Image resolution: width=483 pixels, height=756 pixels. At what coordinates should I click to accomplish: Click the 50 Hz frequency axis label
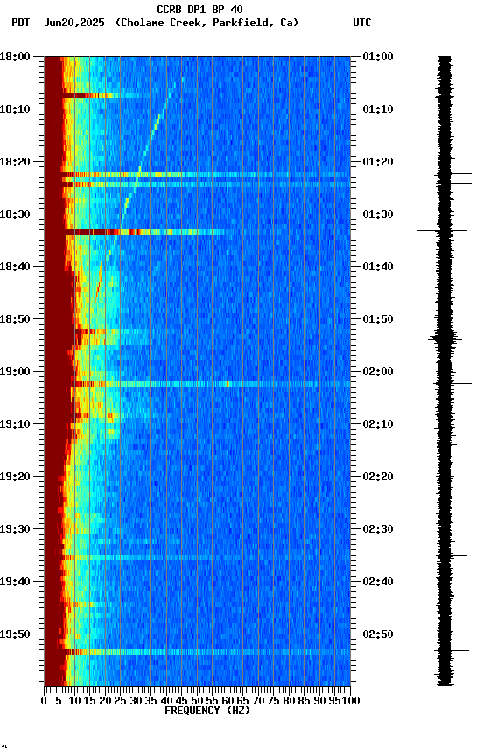pyautogui.click(x=197, y=701)
